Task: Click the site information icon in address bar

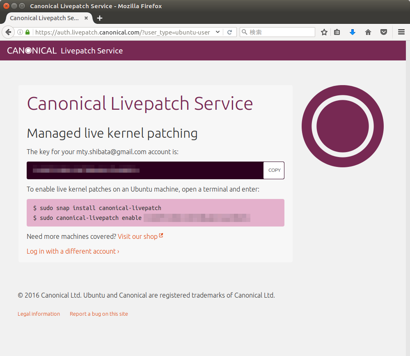Action: pos(20,32)
